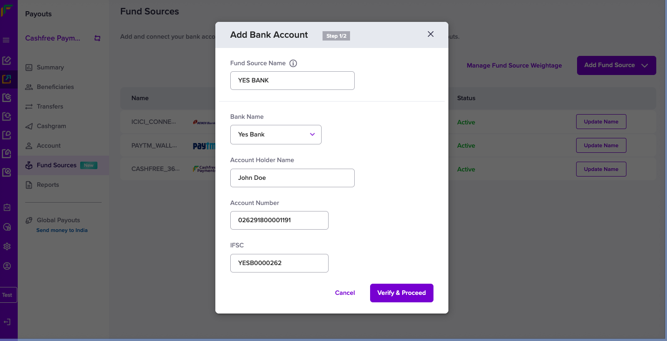667x341 pixels.
Task: Click the Fund Sources page heading
Action: coord(150,12)
